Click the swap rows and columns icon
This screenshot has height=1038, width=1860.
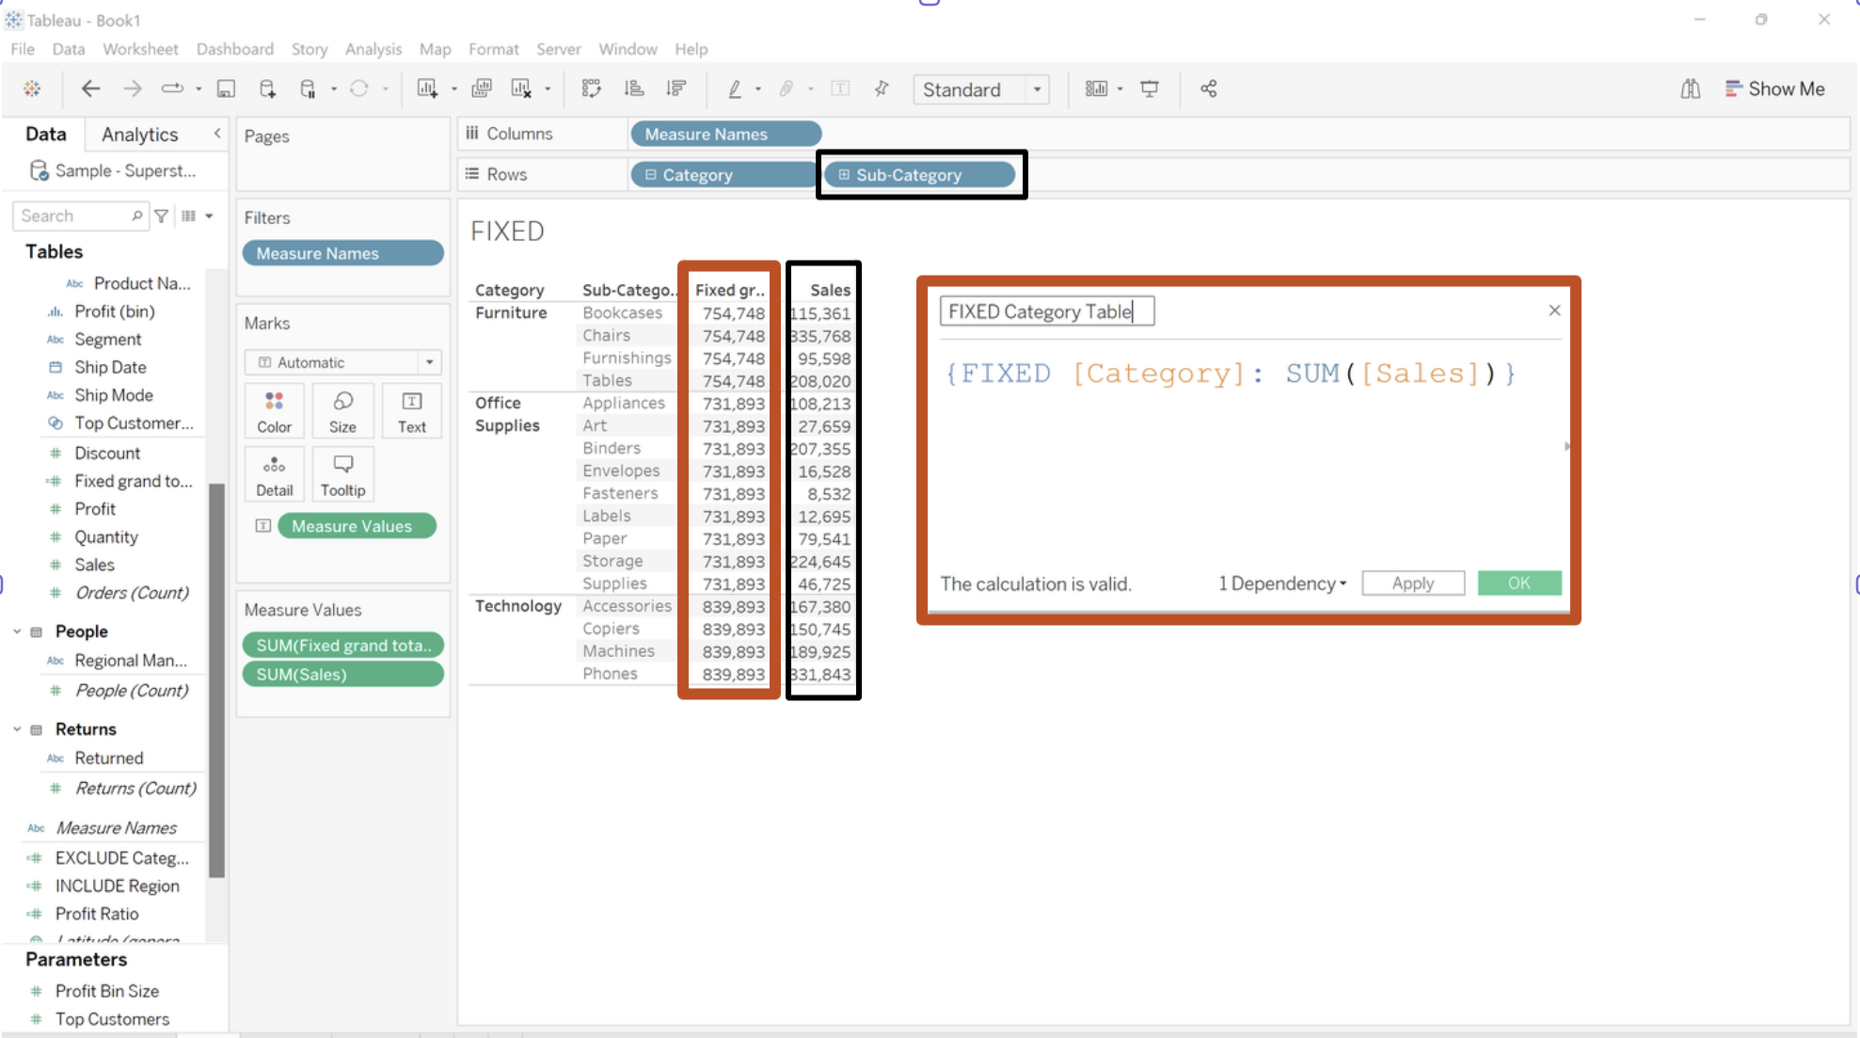click(591, 88)
